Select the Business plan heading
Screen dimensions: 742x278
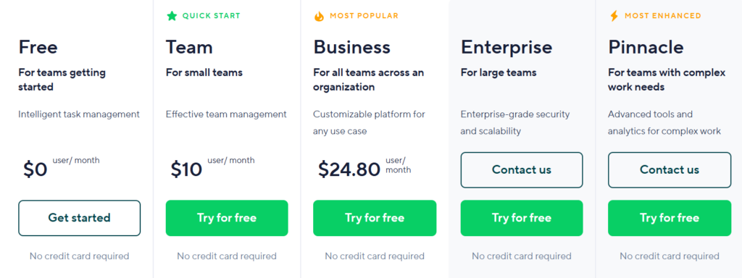[351, 47]
